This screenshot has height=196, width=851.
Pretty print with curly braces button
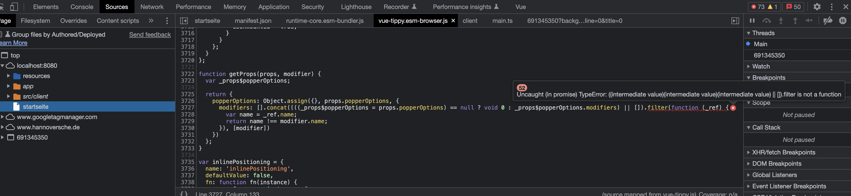tap(184, 193)
